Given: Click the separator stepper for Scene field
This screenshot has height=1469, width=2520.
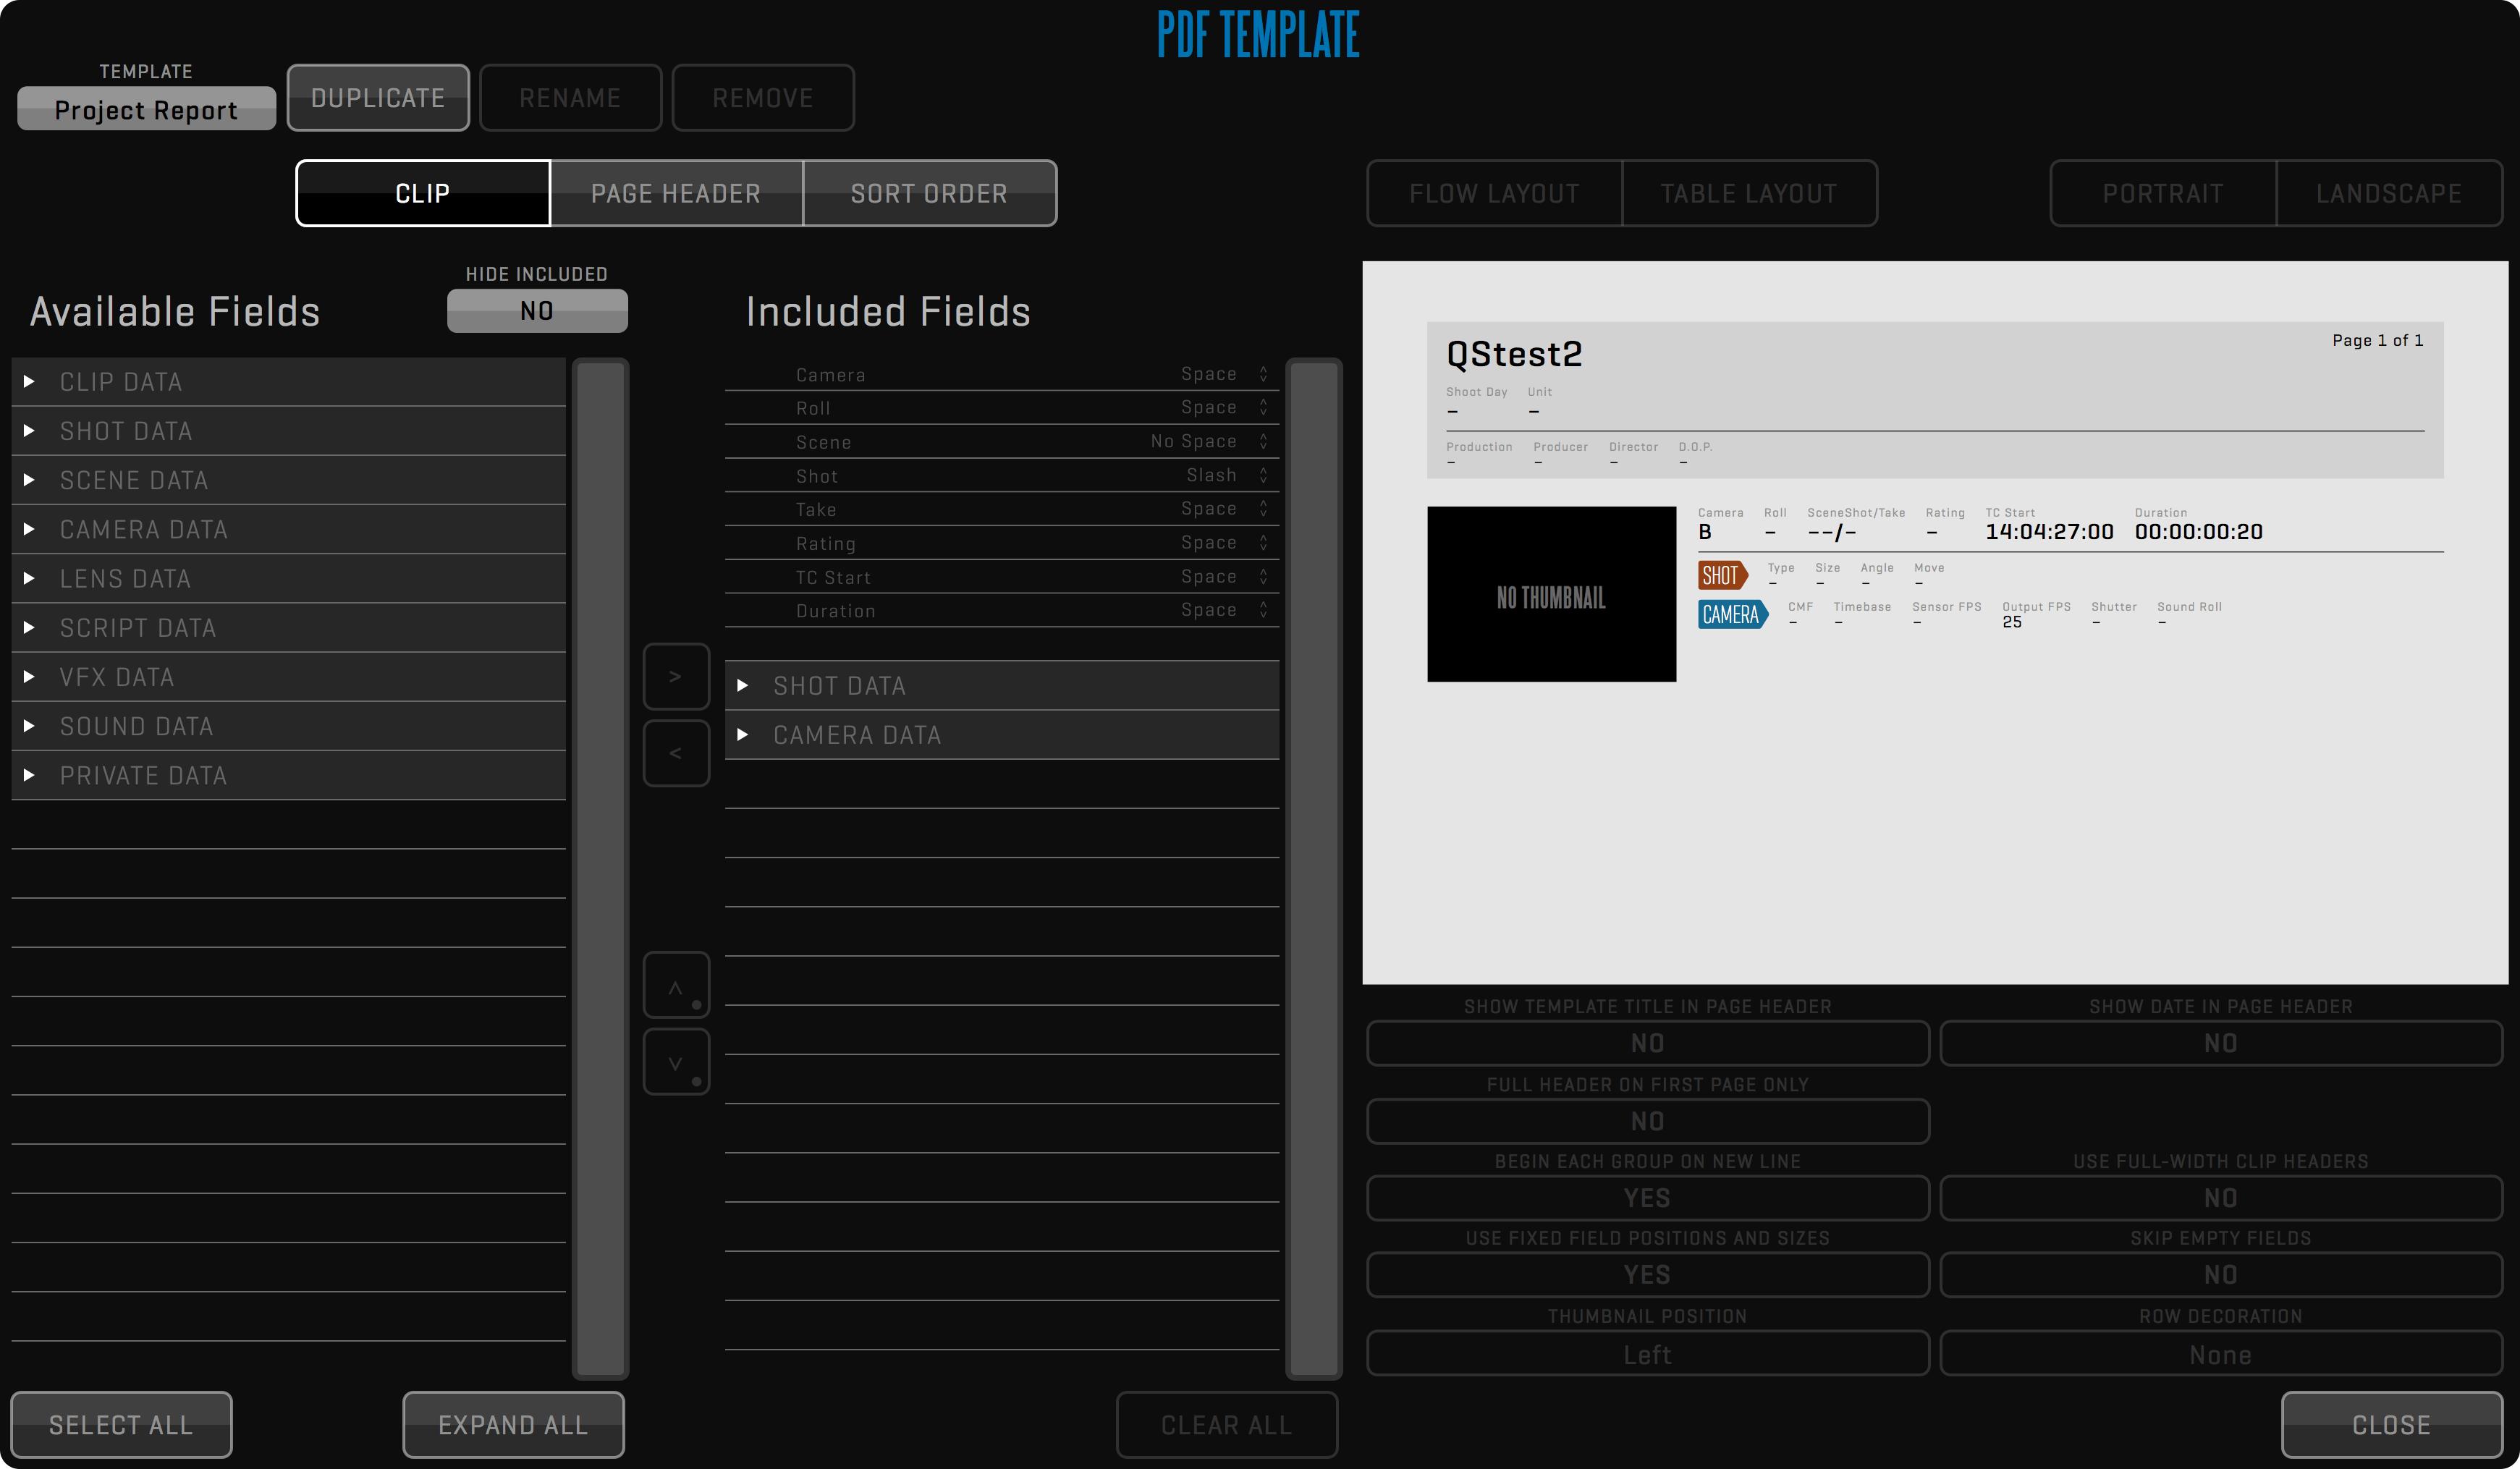Looking at the screenshot, I should (1263, 441).
